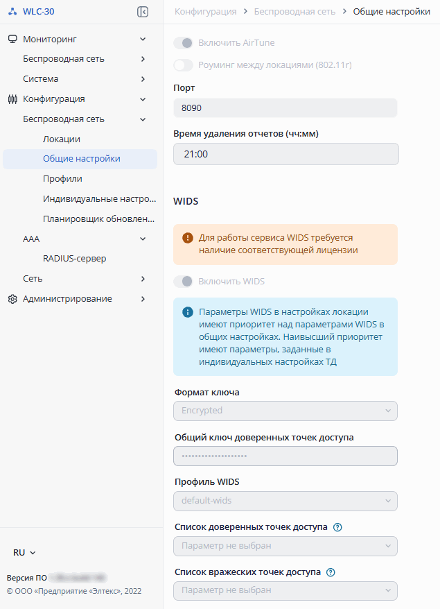Open the RU language selector
The image size is (440, 609).
pyautogui.click(x=24, y=553)
